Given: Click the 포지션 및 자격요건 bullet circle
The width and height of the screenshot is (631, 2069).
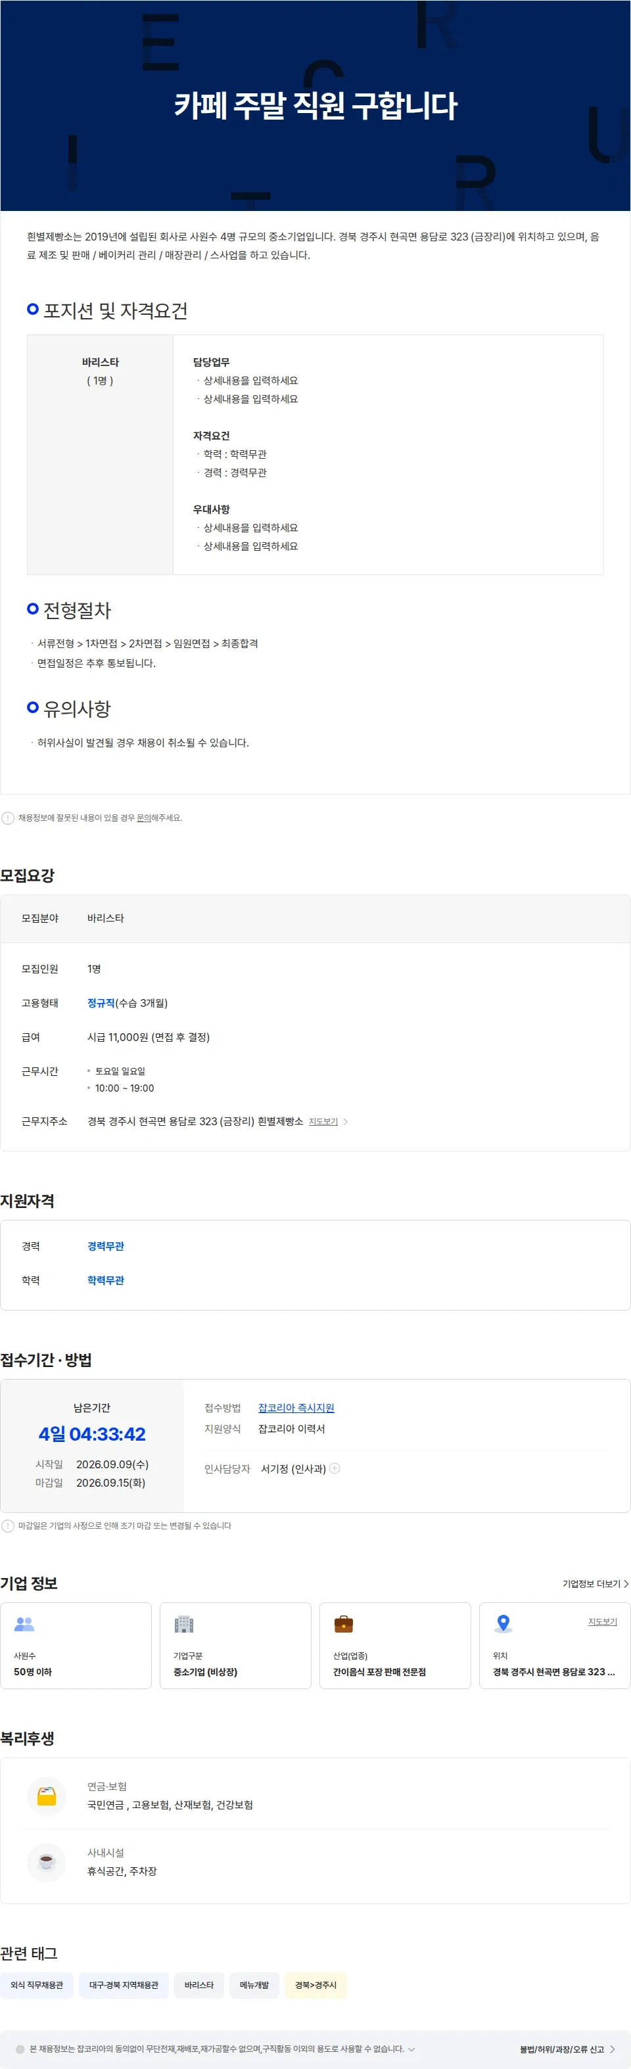Looking at the screenshot, I should click(33, 309).
